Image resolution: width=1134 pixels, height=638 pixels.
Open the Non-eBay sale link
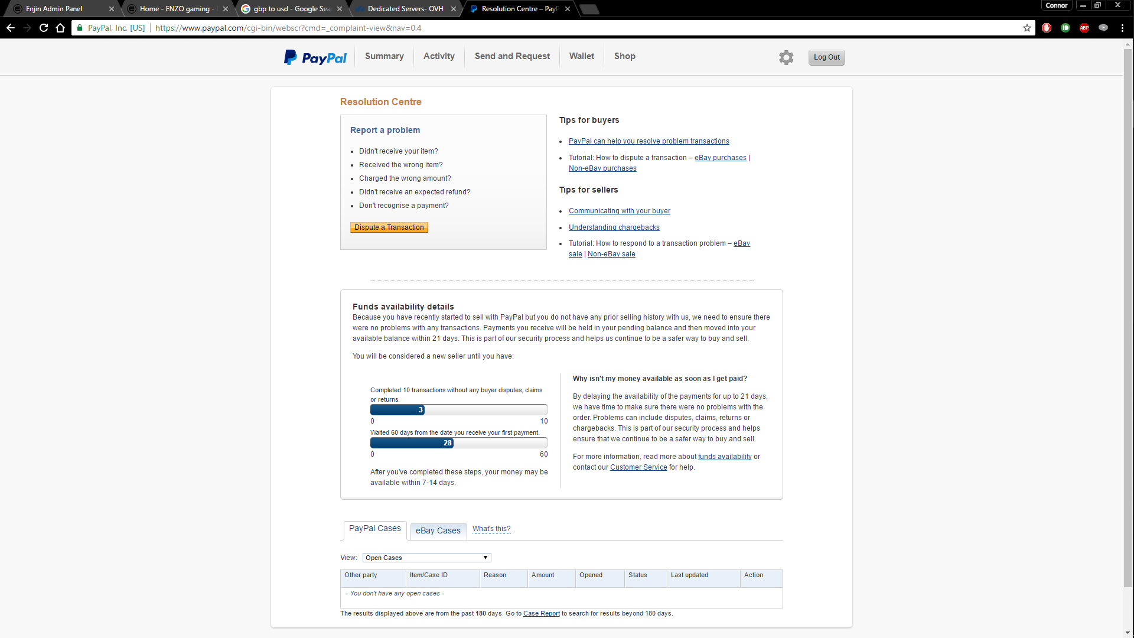(x=611, y=254)
